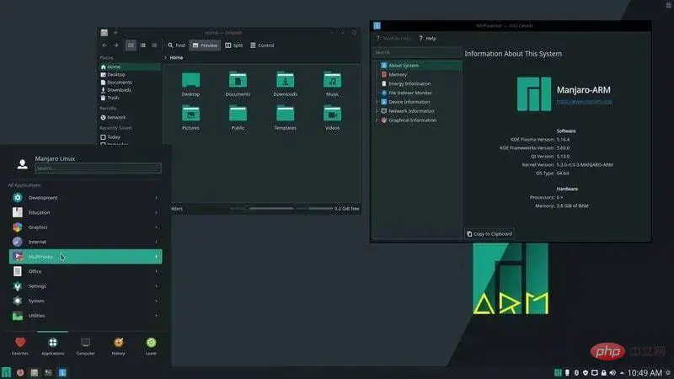Go forward in Dolphin navigation
The image size is (674, 379).
pos(116,45)
